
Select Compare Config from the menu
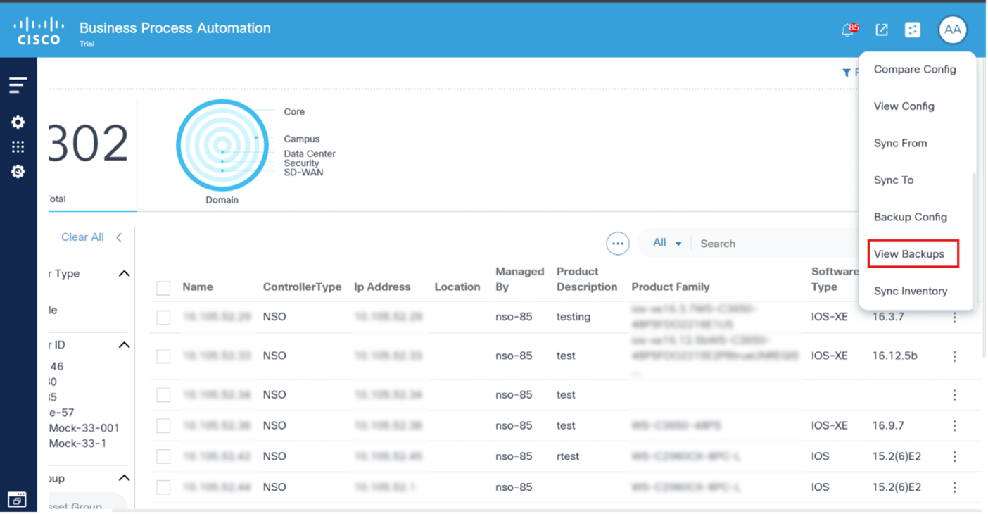pos(914,69)
